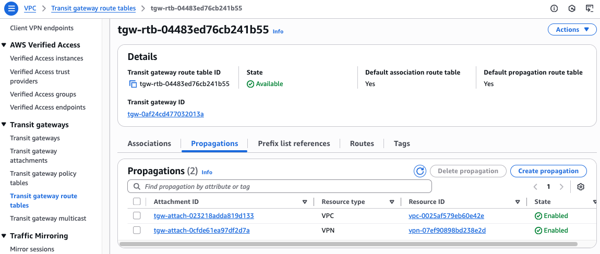600x254 pixels.
Task: Open the CloudShell icon in top bar
Action: 589,8
